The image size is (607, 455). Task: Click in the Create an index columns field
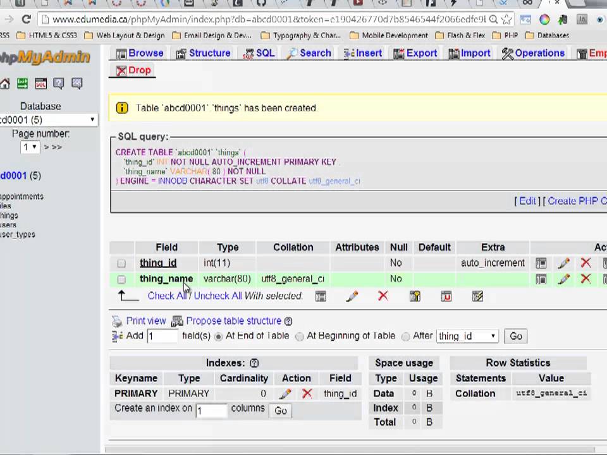tap(211, 411)
